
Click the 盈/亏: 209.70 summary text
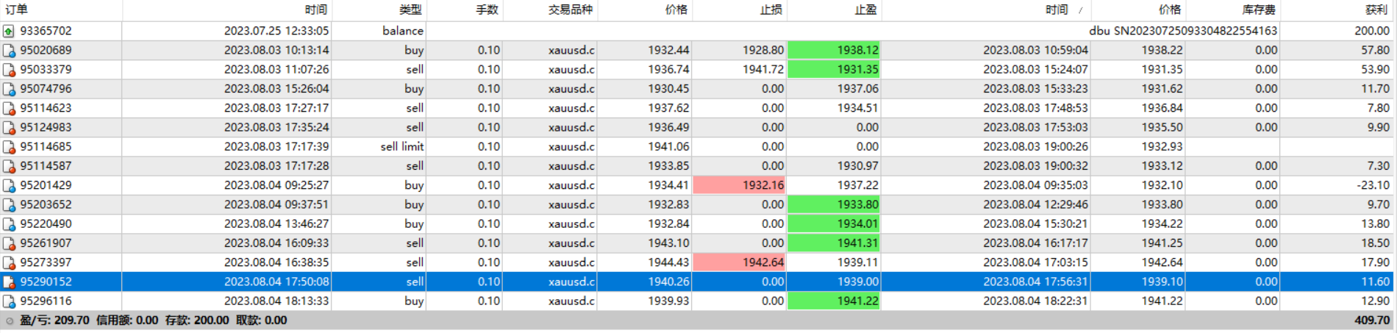pos(54,321)
